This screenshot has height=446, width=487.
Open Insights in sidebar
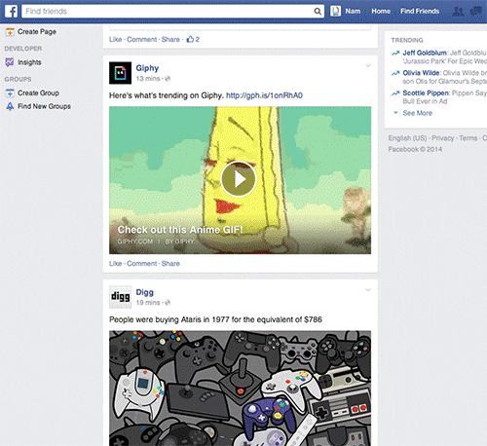29,62
